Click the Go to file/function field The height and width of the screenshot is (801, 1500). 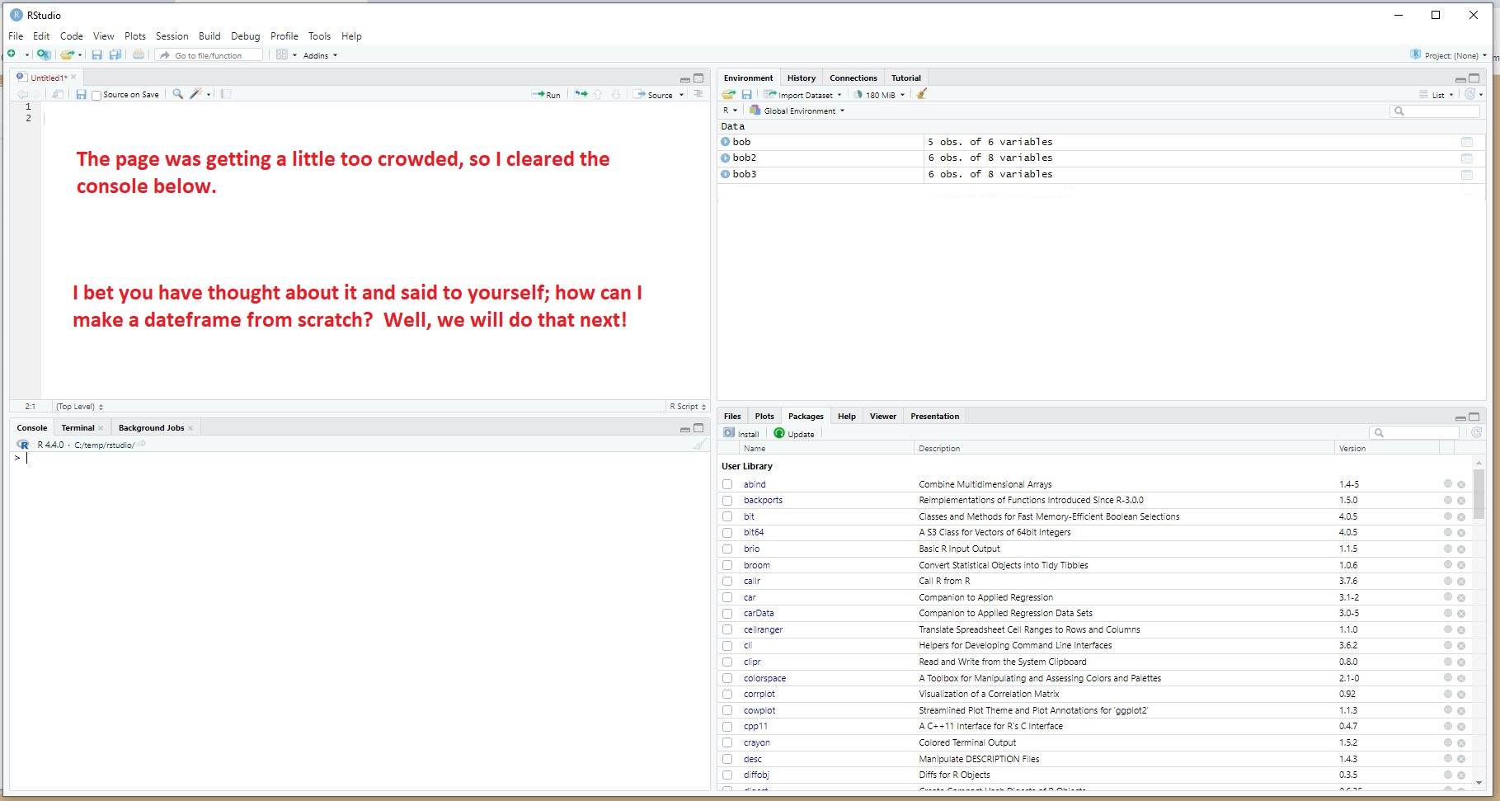point(210,56)
